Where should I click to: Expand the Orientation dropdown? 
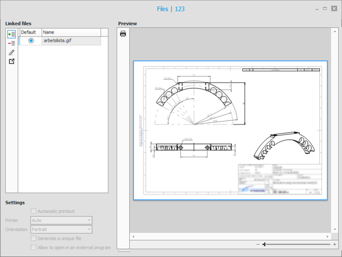coord(61,229)
